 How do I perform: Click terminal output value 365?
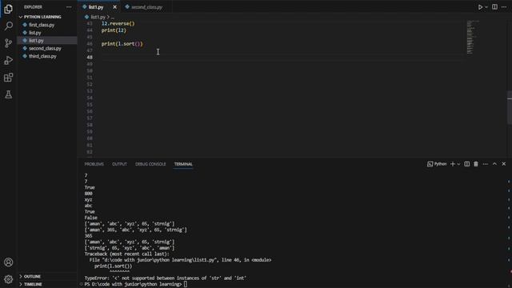[x=88, y=236]
